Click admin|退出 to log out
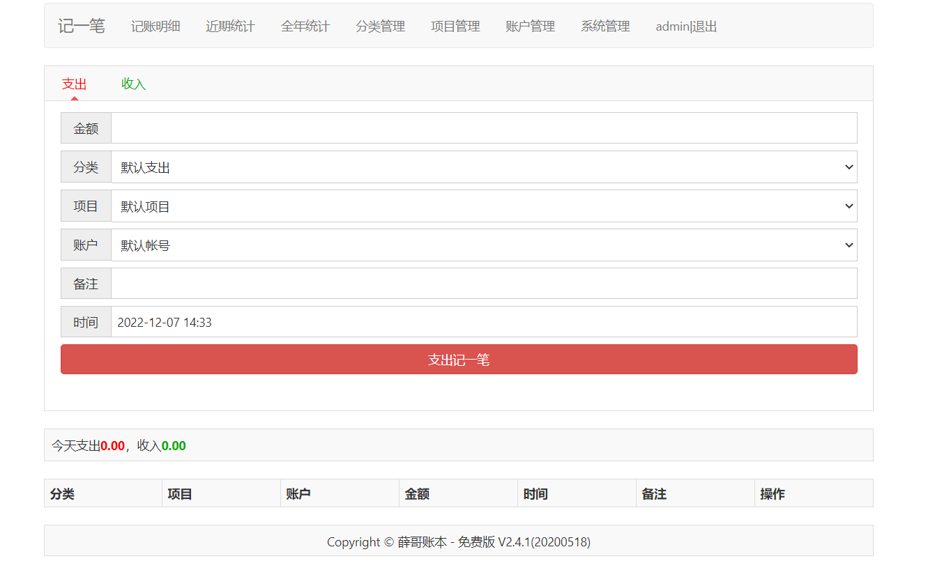This screenshot has height=577, width=935. pos(686,26)
